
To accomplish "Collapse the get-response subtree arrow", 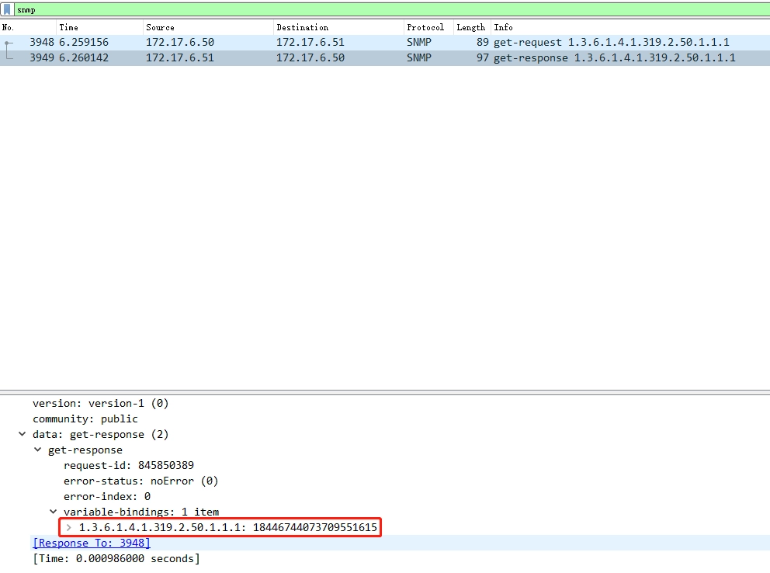I will tap(38, 450).
